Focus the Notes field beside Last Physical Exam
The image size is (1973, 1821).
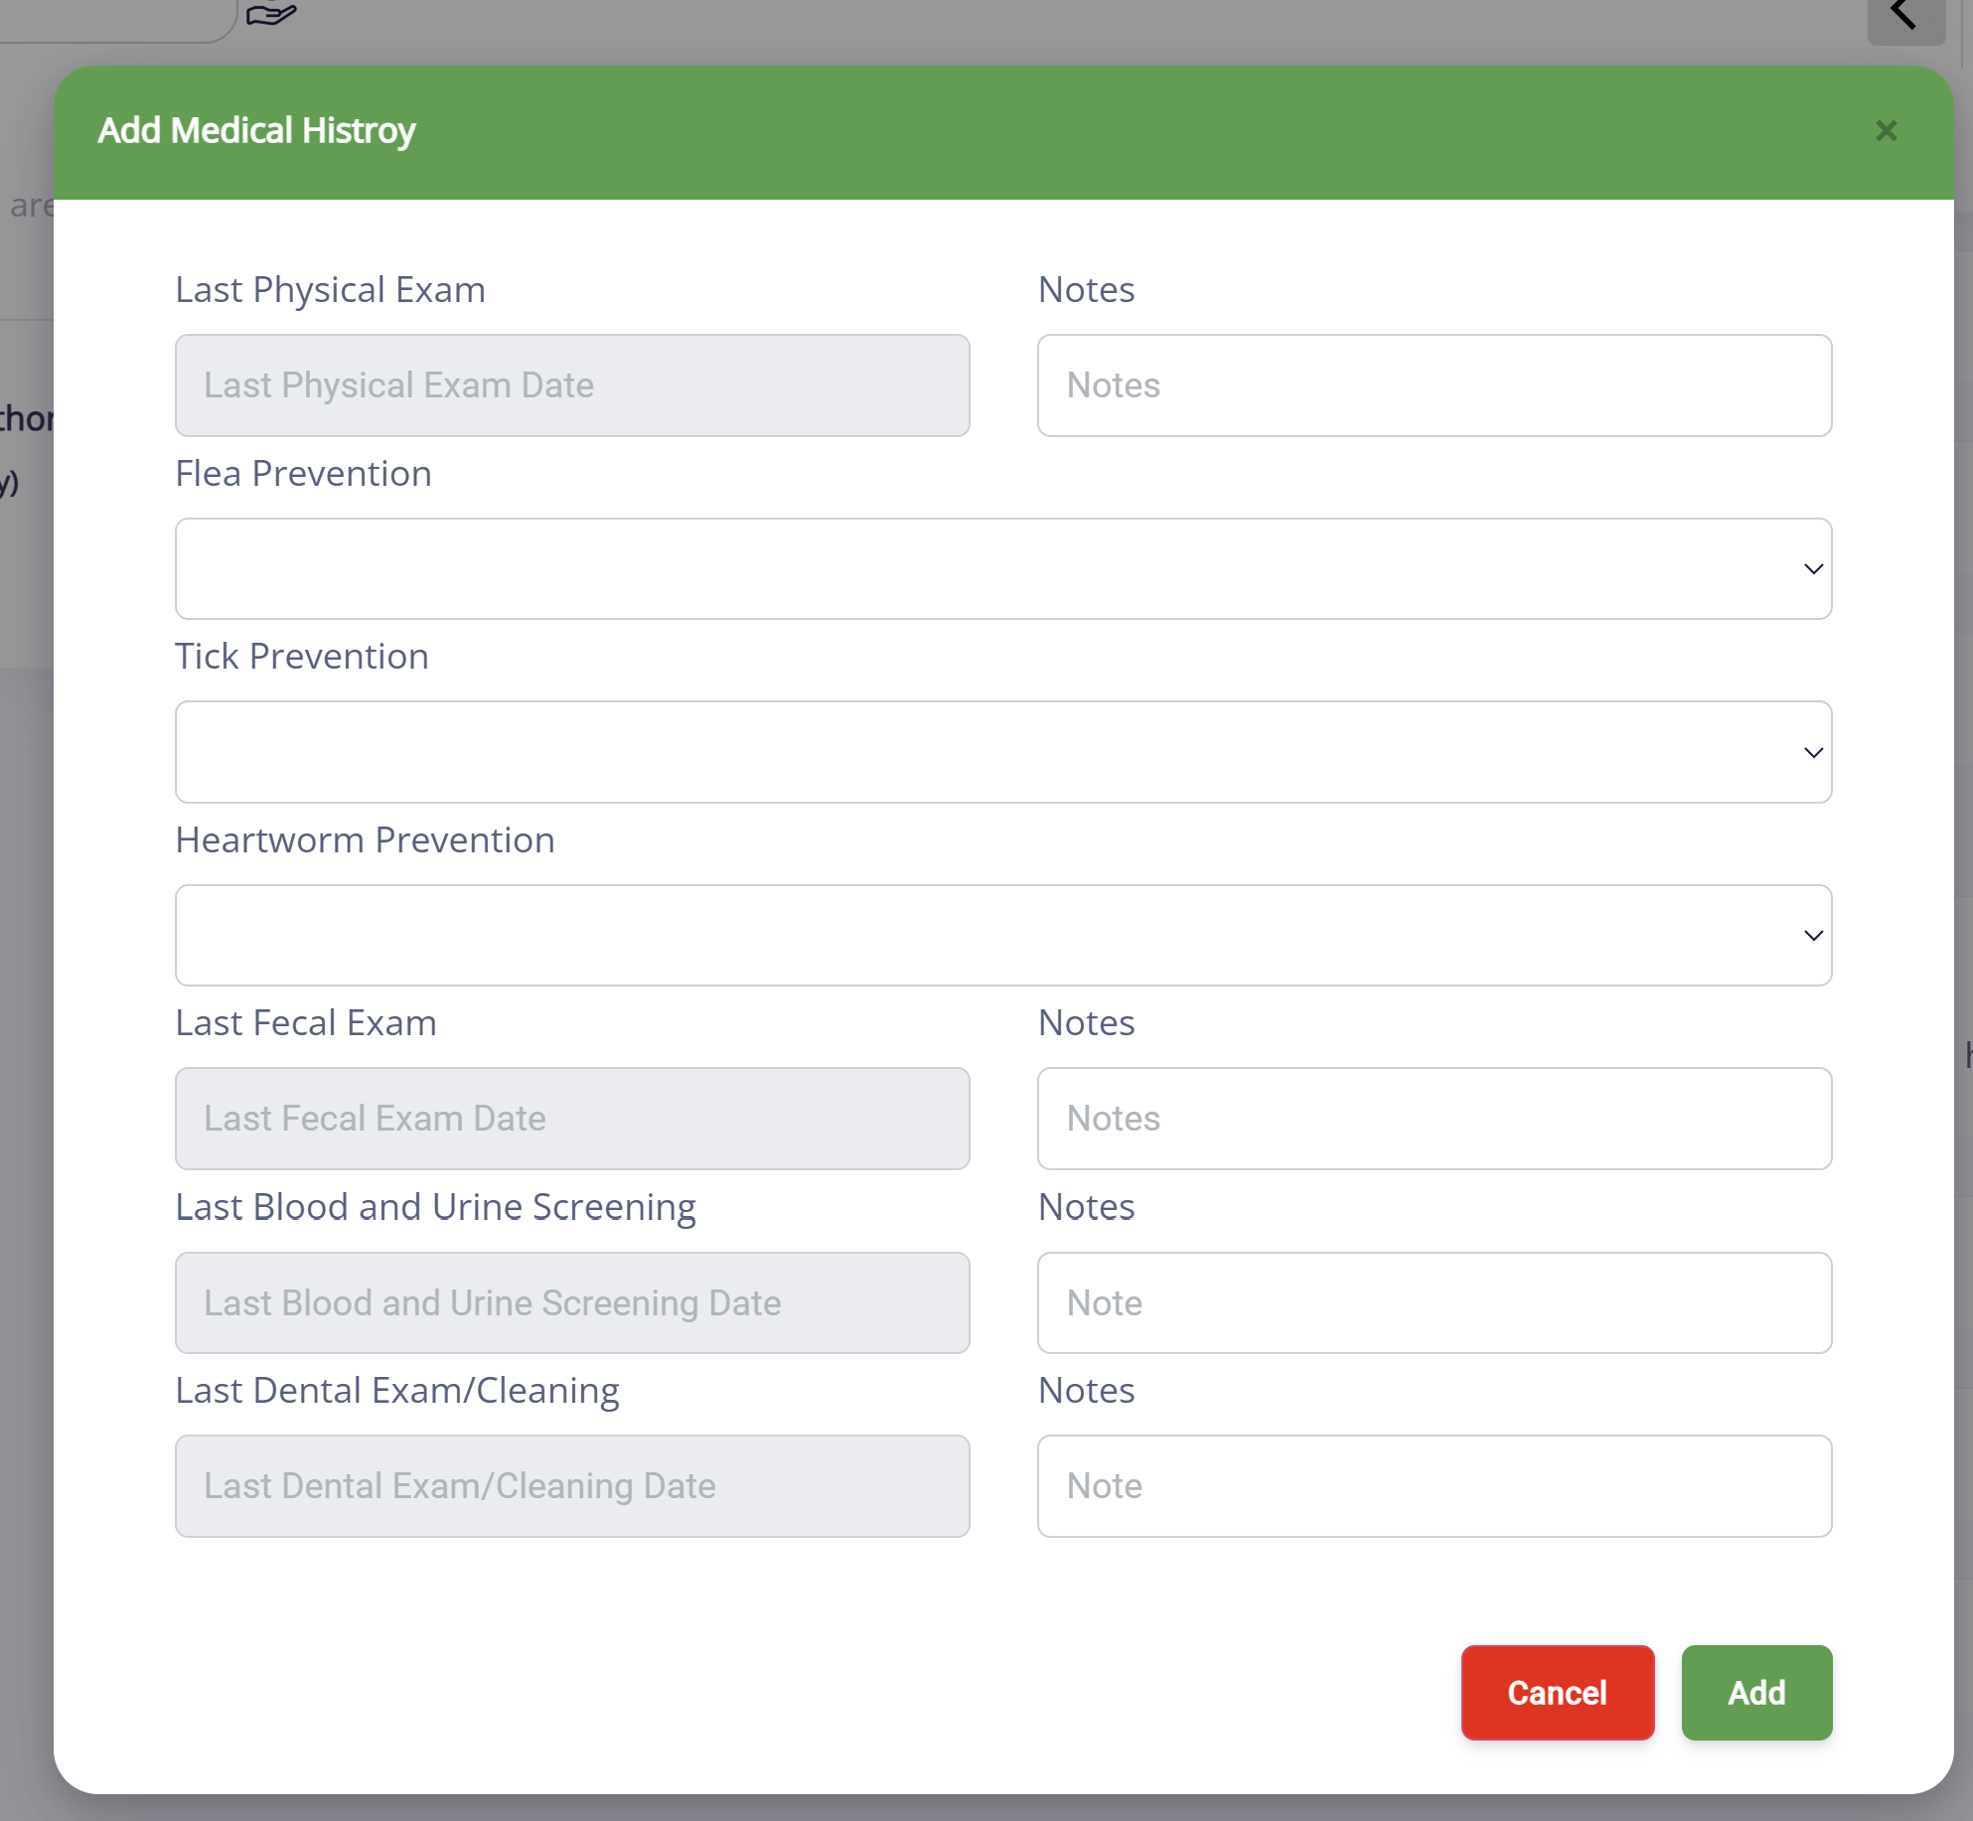tap(1434, 385)
